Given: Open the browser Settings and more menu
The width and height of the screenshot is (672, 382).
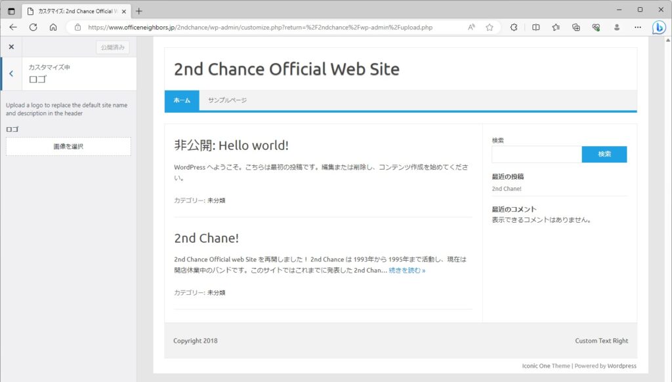Looking at the screenshot, I should (x=637, y=28).
